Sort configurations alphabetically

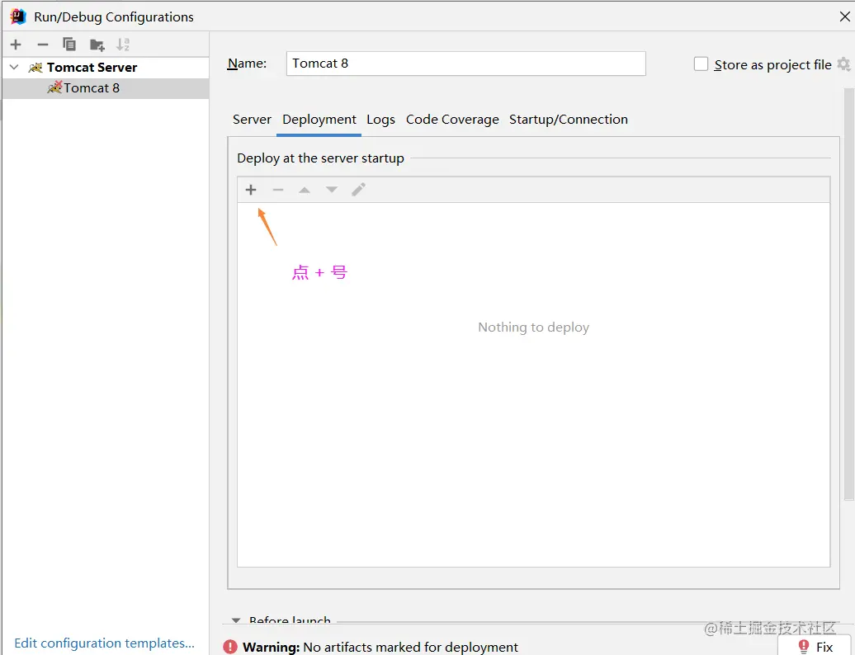click(x=123, y=45)
